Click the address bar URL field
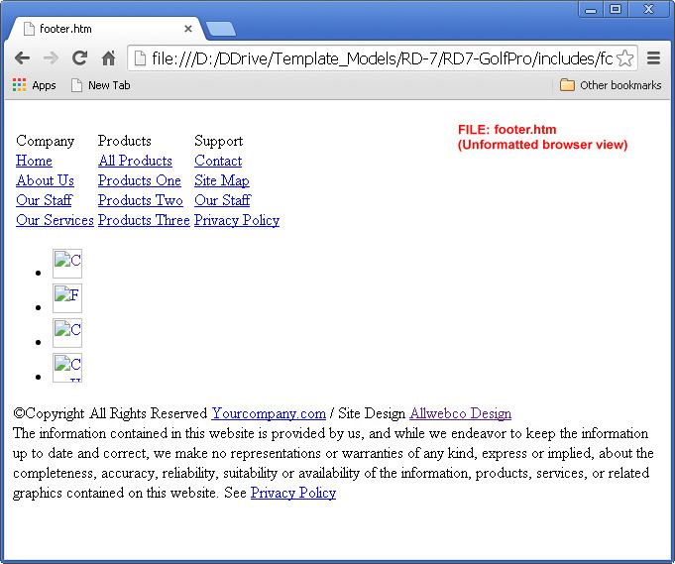Screen dimensions: 675x564 [x=377, y=58]
